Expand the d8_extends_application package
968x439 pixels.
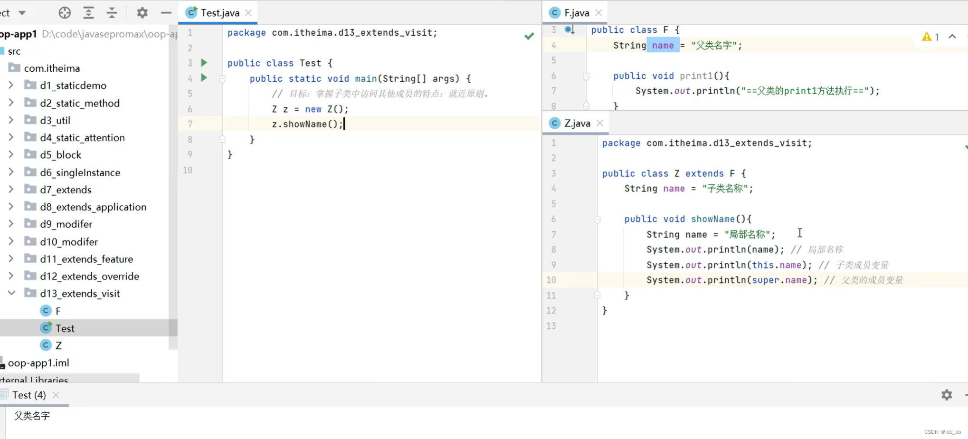click(11, 207)
